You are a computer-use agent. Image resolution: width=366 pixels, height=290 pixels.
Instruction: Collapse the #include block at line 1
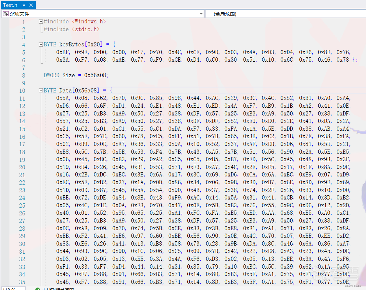coord(41,21)
